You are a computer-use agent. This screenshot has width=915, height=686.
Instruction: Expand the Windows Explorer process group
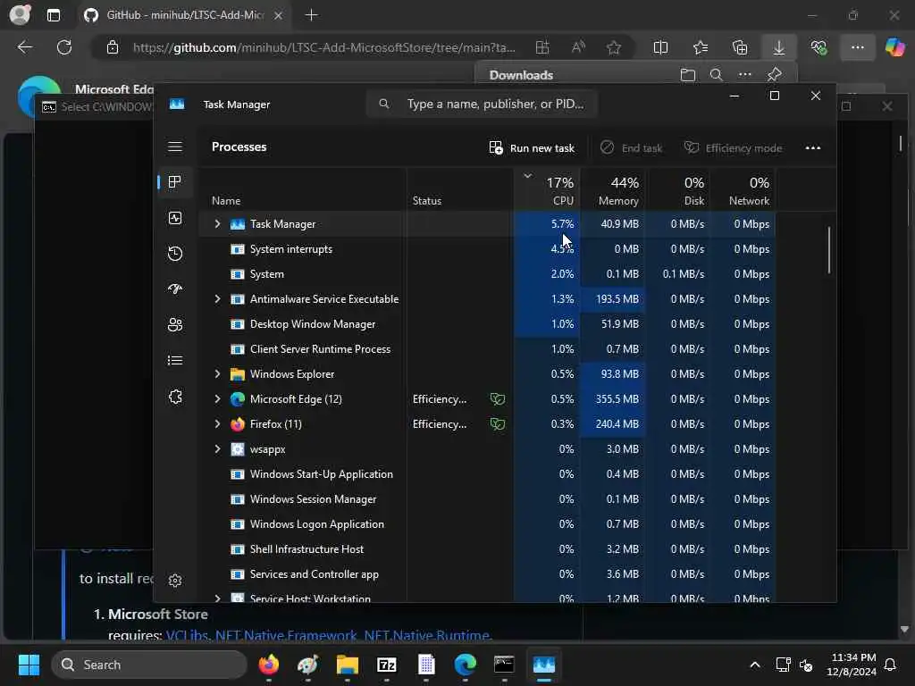point(218,374)
